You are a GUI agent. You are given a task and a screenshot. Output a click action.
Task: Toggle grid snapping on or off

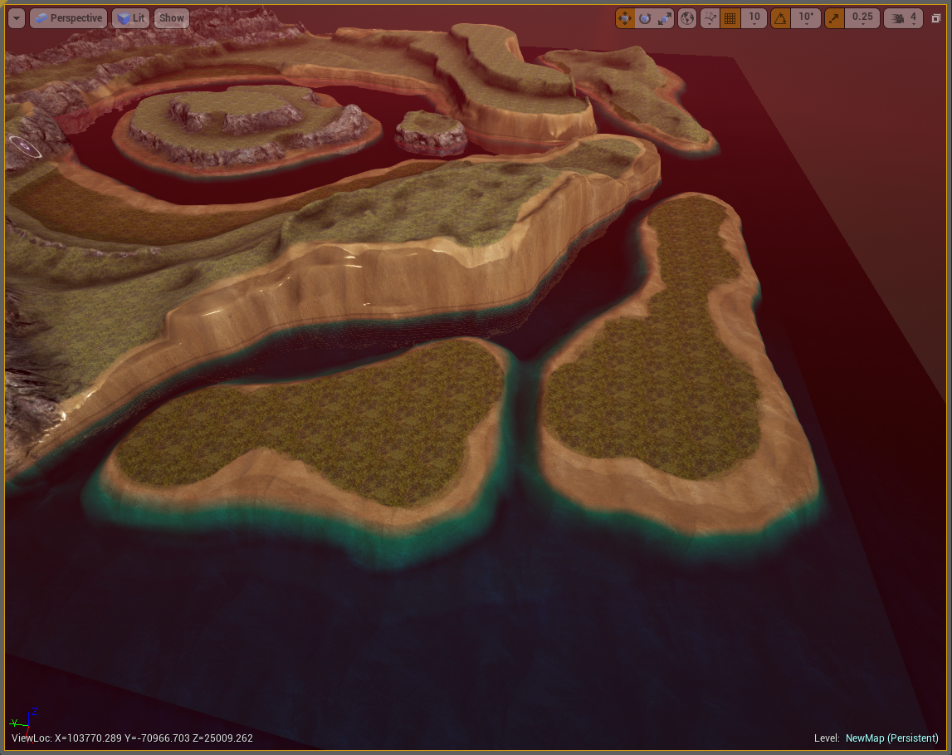pos(730,18)
